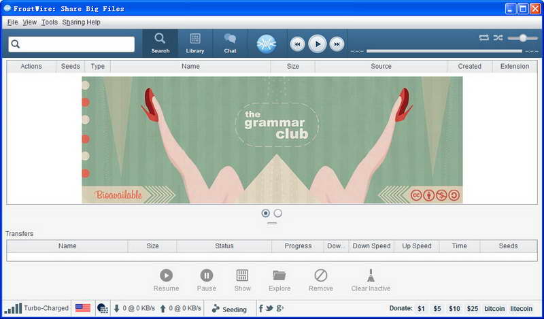544x319 pixels.
Task: Sort results by Size column header
Action: pos(293,66)
